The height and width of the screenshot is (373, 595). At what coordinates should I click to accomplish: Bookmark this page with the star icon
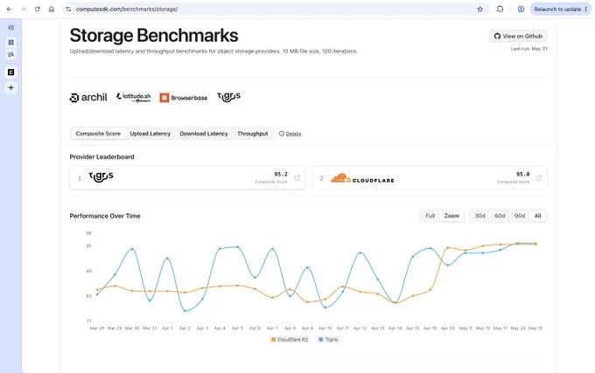480,9
